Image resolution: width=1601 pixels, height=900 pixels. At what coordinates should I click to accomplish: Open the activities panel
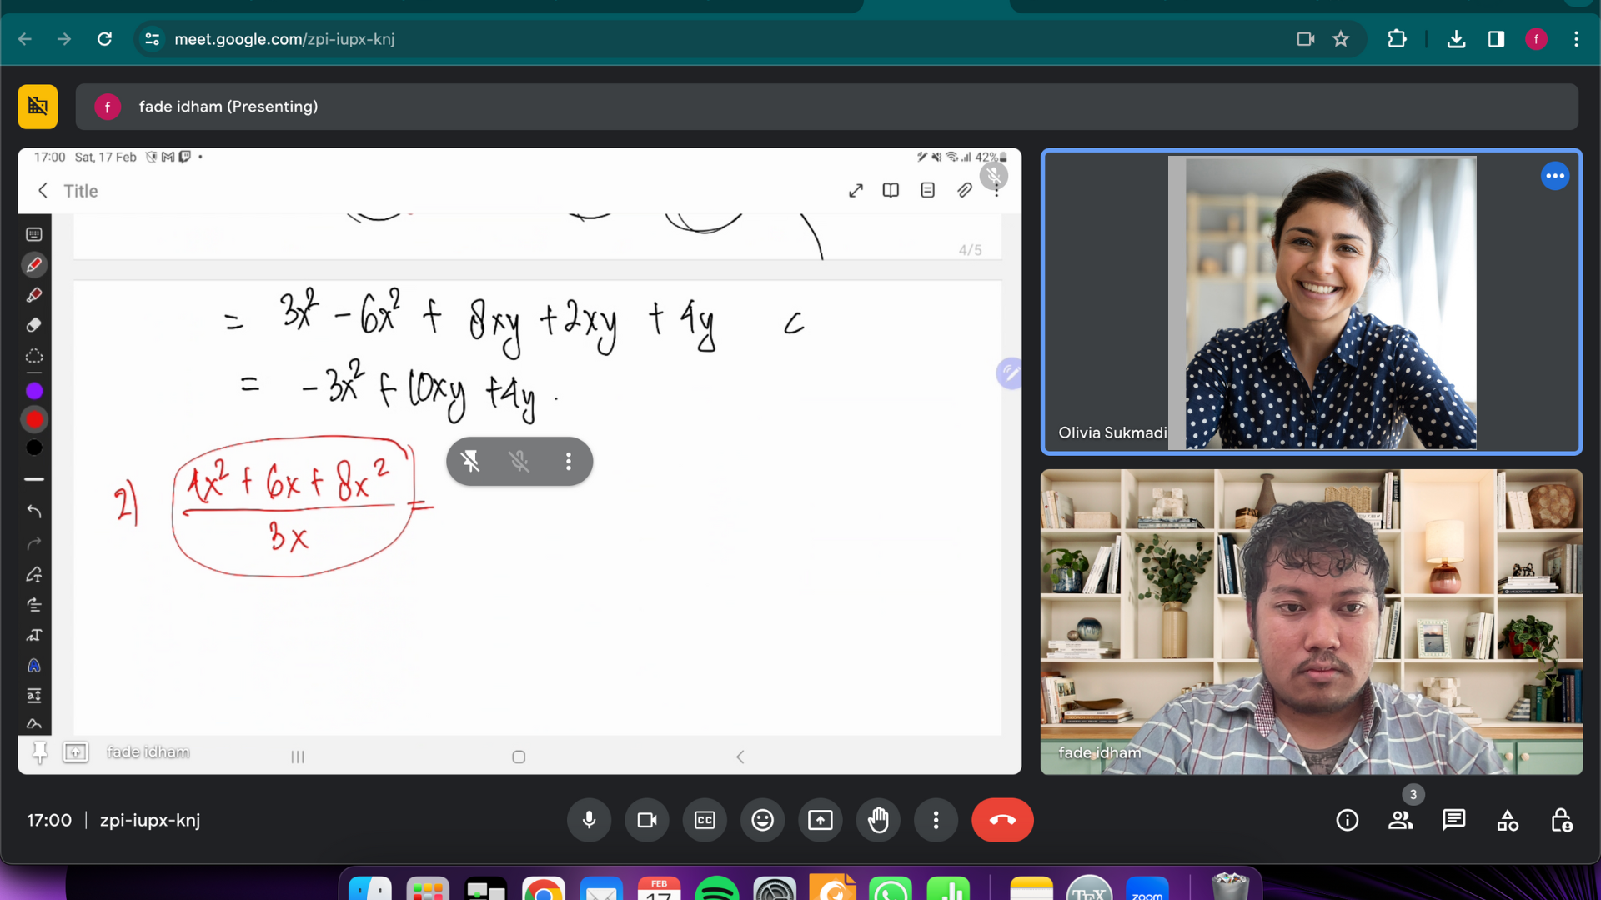coord(1508,820)
